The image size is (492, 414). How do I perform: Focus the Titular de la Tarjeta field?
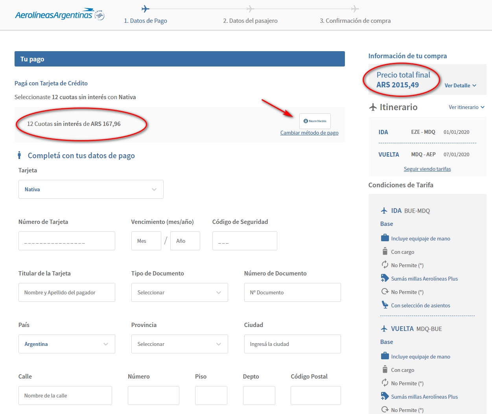pos(66,292)
